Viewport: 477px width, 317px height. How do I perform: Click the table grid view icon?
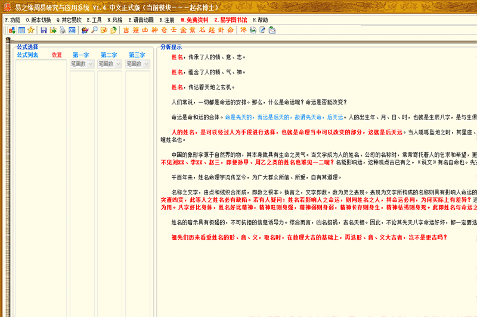click(x=21, y=30)
